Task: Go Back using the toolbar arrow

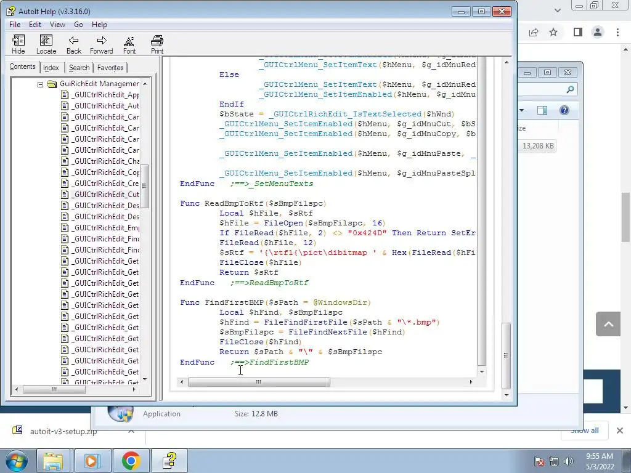Action: tap(74, 44)
